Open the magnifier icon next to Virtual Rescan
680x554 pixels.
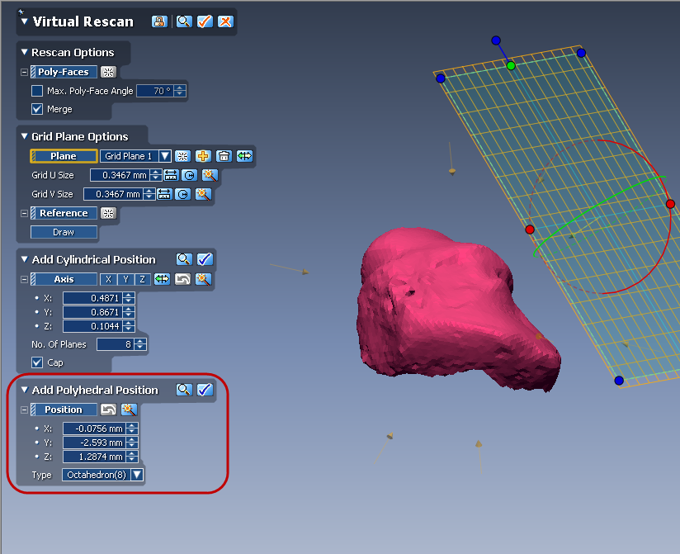[182, 21]
